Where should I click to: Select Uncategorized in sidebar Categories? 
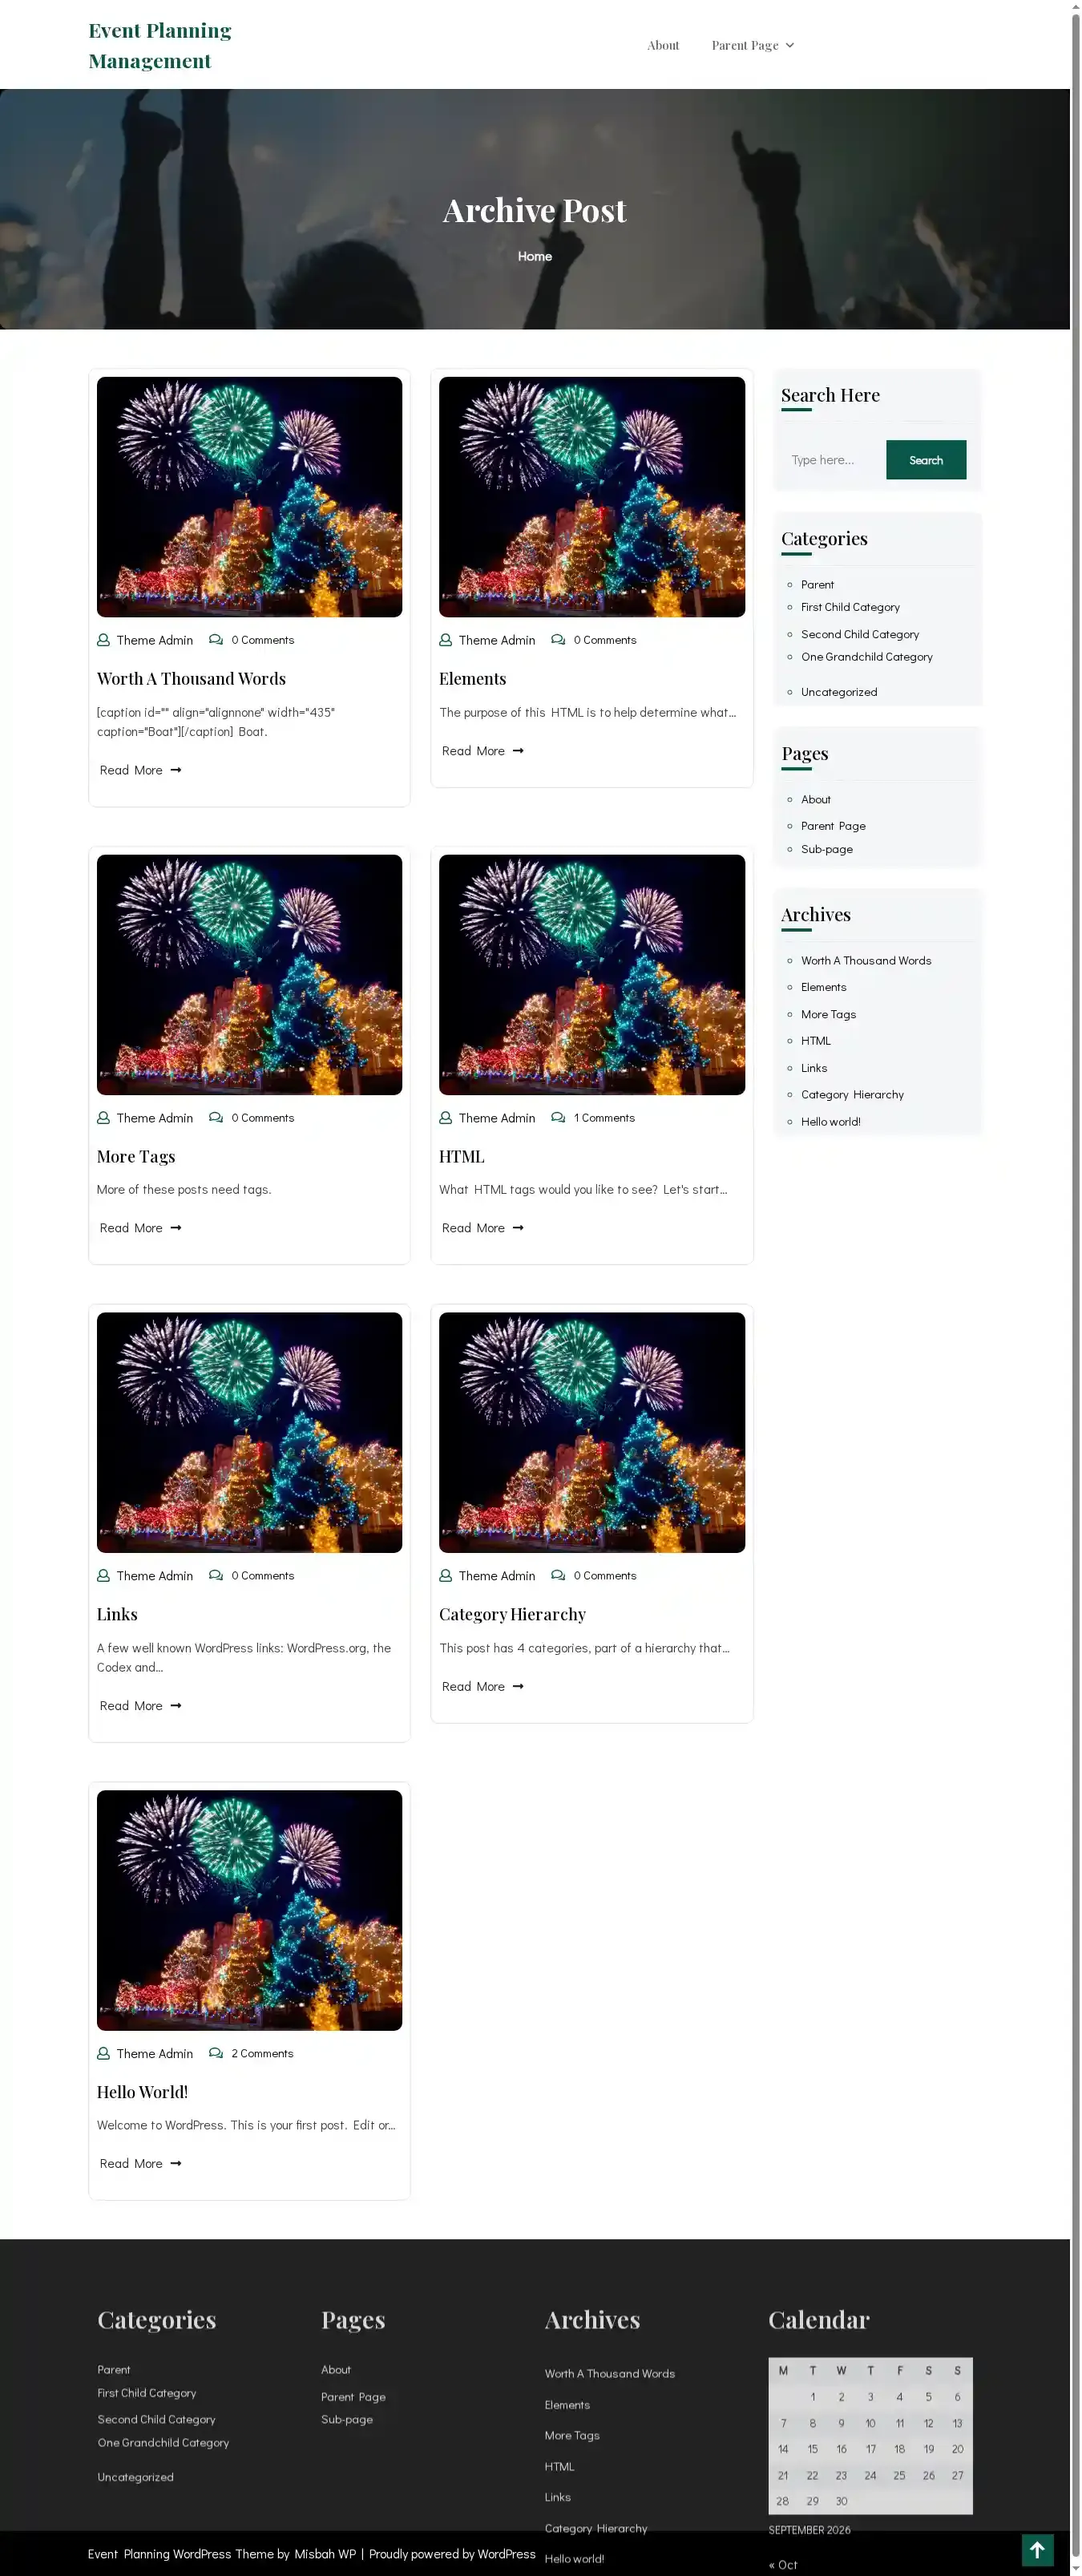point(839,692)
